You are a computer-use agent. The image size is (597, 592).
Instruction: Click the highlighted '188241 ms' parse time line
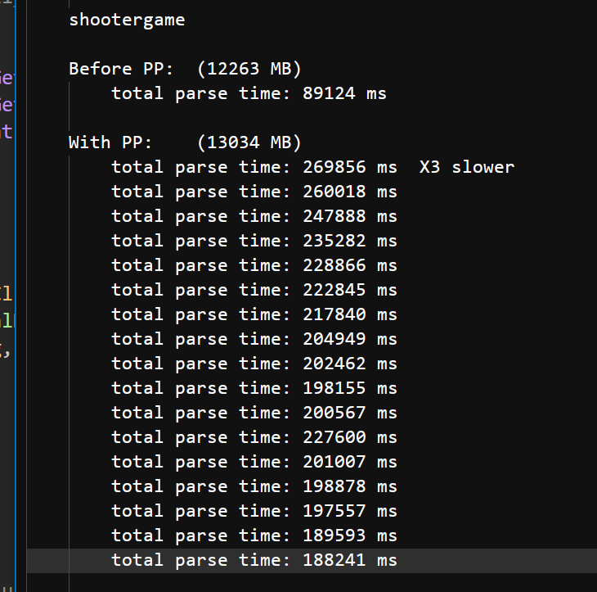coord(254,560)
